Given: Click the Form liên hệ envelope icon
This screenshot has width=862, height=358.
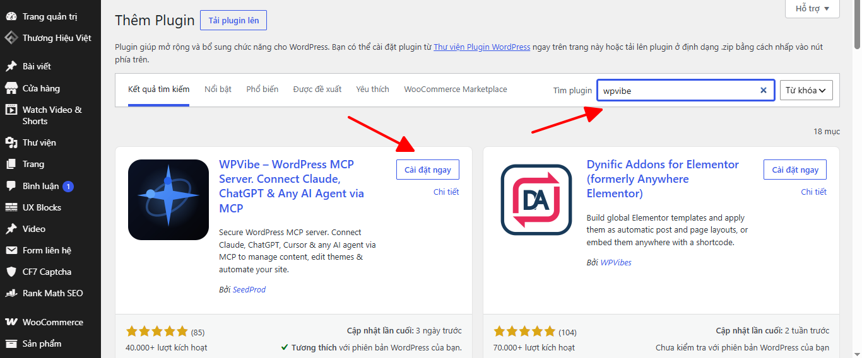Looking at the screenshot, I should click(11, 250).
